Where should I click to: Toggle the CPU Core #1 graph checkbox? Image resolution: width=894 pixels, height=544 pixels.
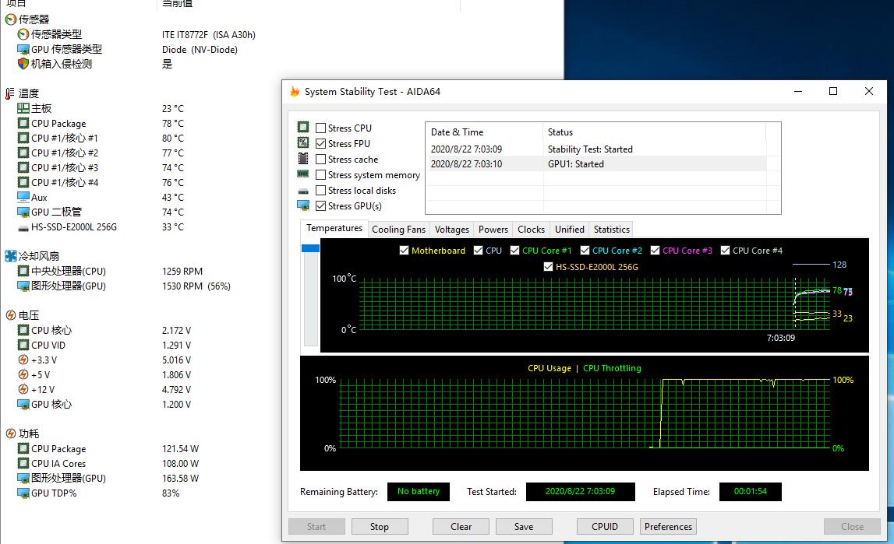(515, 251)
